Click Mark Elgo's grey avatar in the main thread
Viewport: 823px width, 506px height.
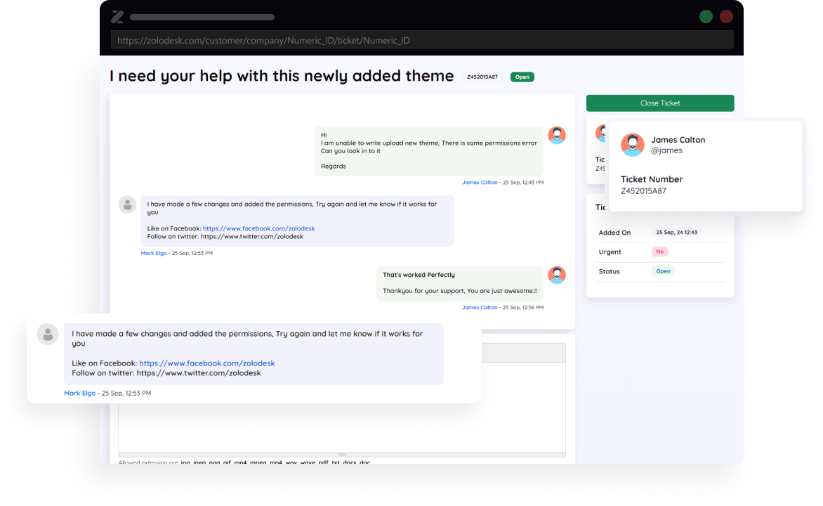(128, 205)
